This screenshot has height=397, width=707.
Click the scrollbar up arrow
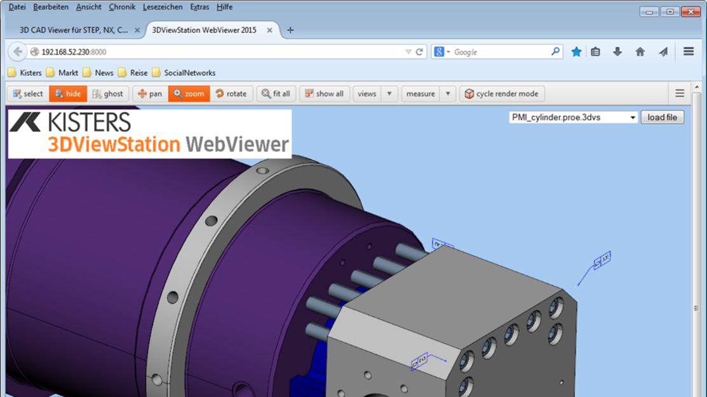pyautogui.click(x=697, y=86)
